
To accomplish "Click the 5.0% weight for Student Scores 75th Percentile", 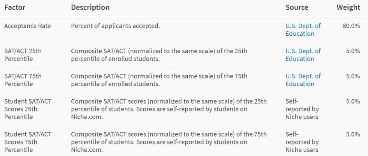I will point(353,134).
